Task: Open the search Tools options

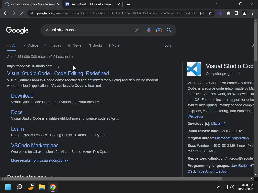Action: [x=167, y=46]
